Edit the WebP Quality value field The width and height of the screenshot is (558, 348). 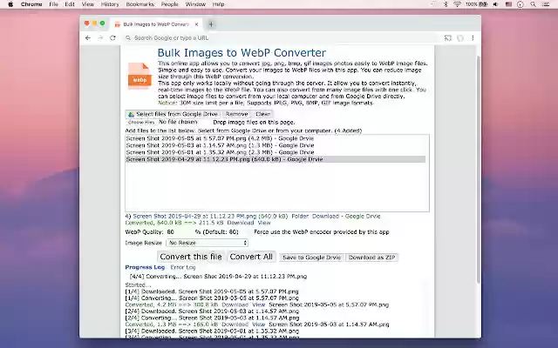pyautogui.click(x=180, y=232)
